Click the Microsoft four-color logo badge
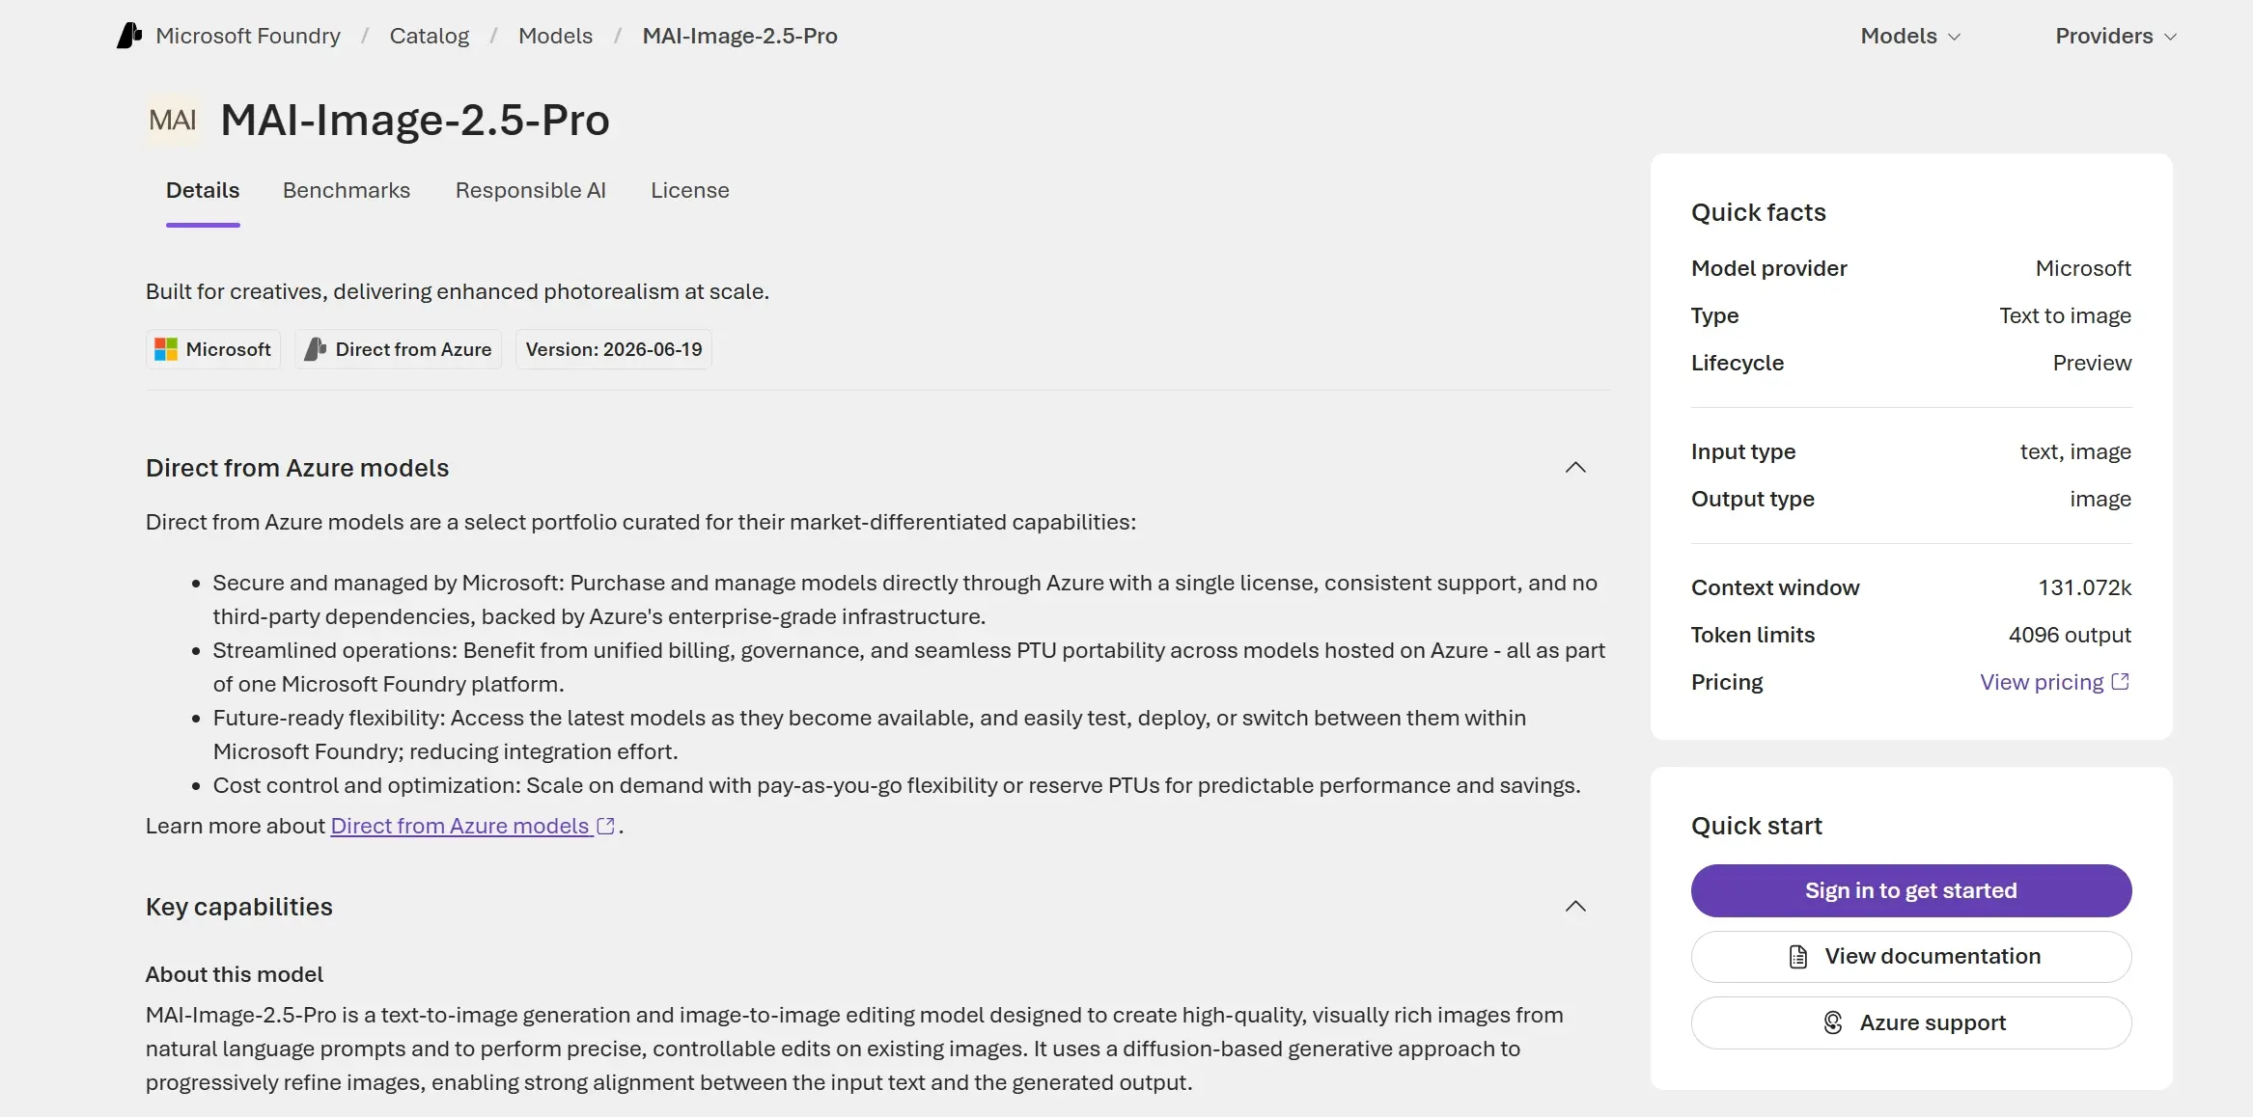Screen dimensions: 2253x1117 (x=166, y=349)
